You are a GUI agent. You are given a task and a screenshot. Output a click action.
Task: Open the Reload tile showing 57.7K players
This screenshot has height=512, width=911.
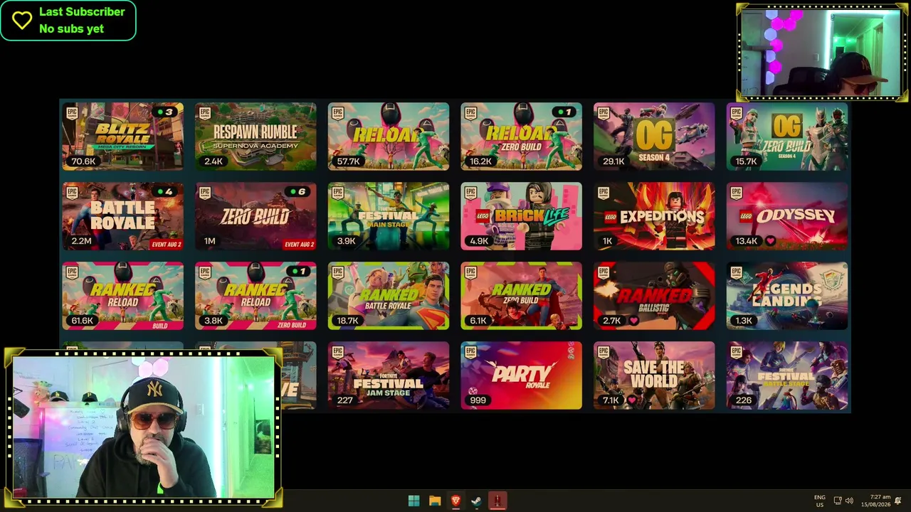(x=389, y=137)
